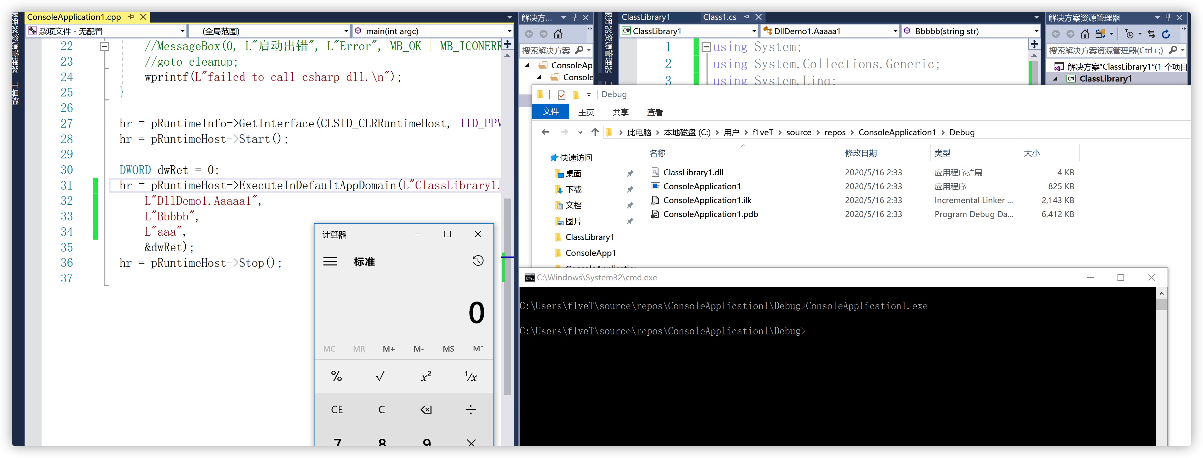Click the refresh icon in Solution Explorer
This screenshot has height=458, width=1203.
[1166, 33]
